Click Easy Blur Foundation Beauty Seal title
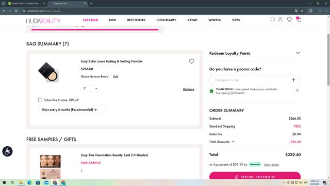Image resolution: width=330 pixels, height=186 pixels. click(x=114, y=155)
